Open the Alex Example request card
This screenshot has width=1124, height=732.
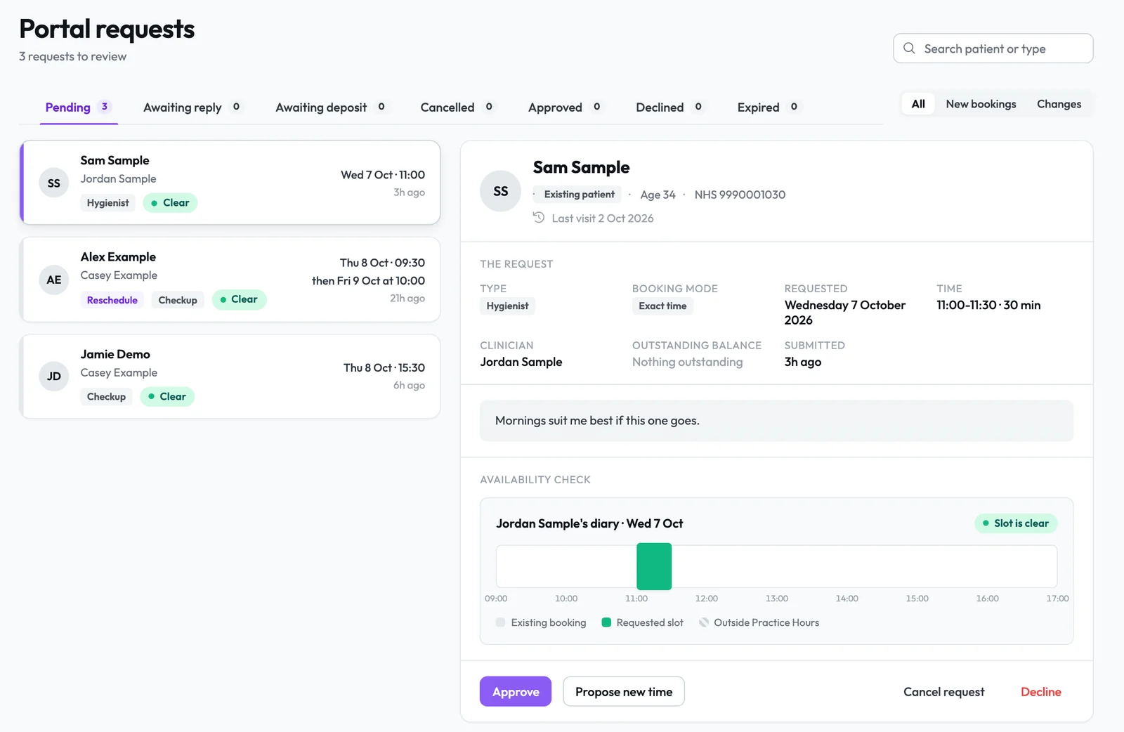pyautogui.click(x=230, y=280)
